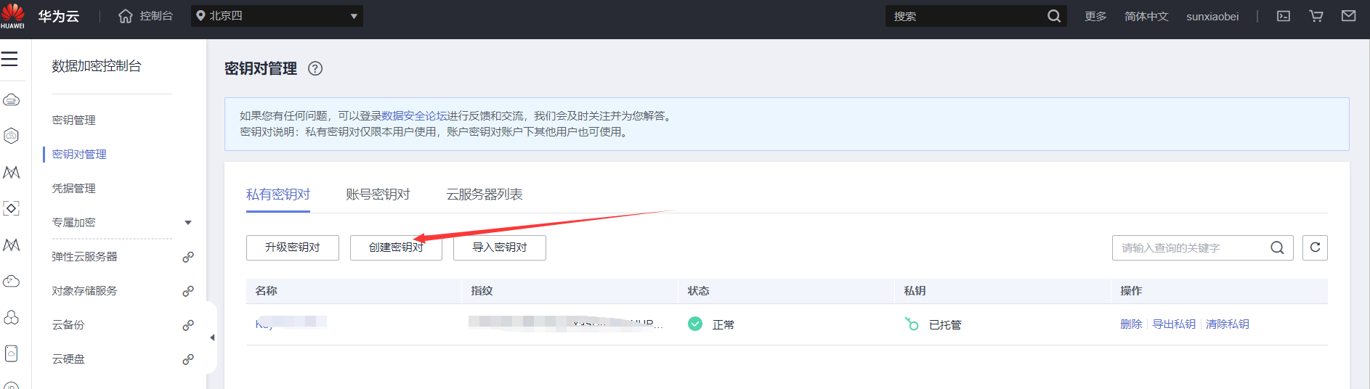Click the 控制台 label in header
The height and width of the screenshot is (389, 1370).
156,16
